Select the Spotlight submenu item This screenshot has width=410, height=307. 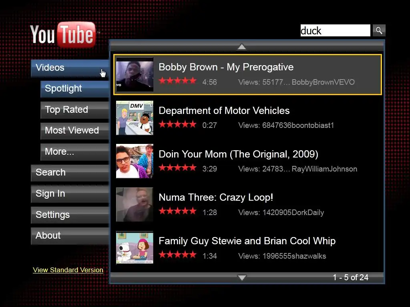[x=75, y=89]
